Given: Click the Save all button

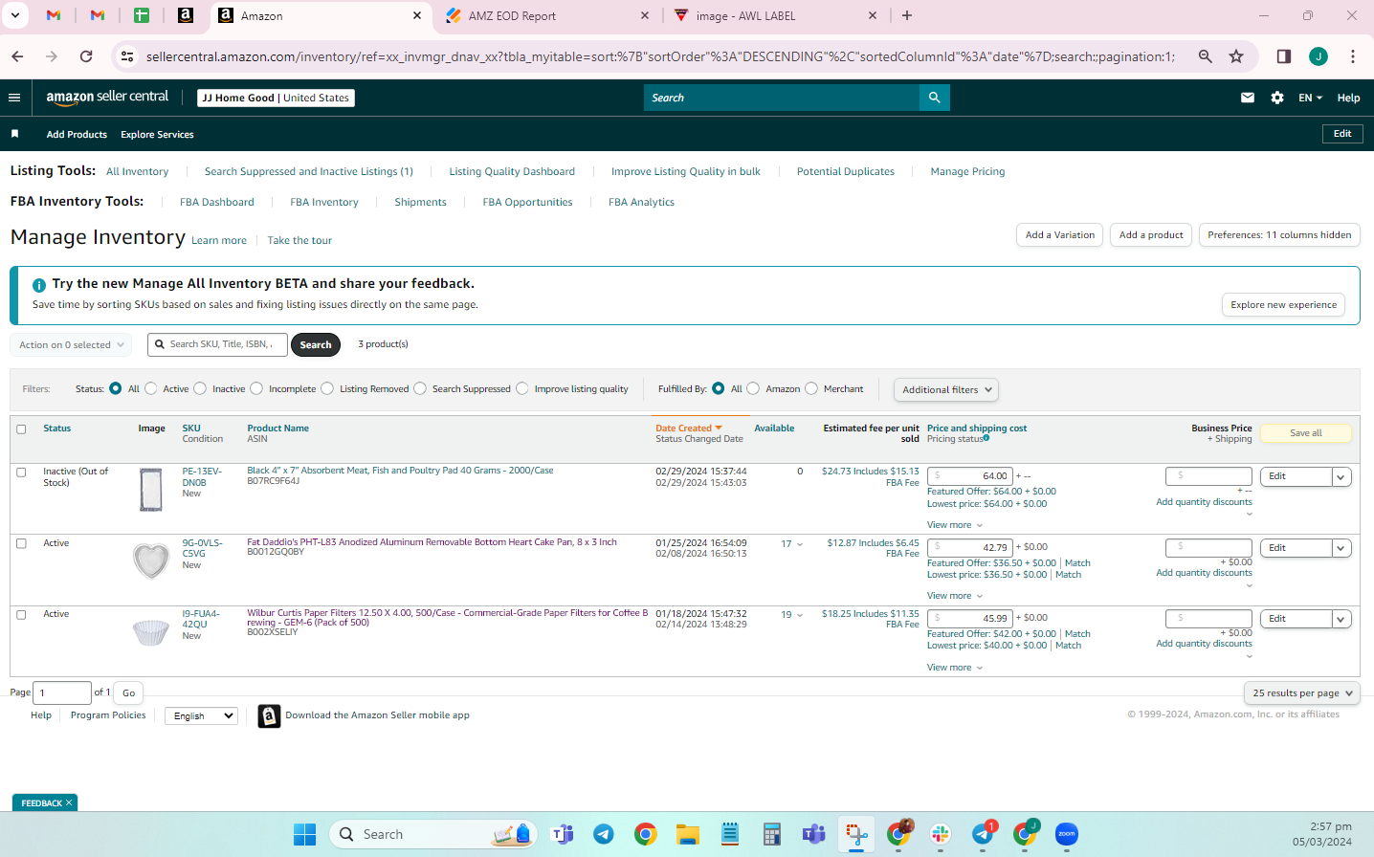Looking at the screenshot, I should [x=1306, y=433].
